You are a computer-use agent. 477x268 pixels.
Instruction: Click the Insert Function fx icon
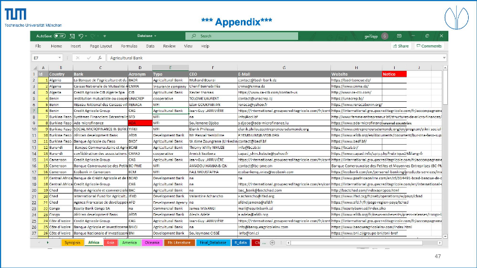click(100, 58)
